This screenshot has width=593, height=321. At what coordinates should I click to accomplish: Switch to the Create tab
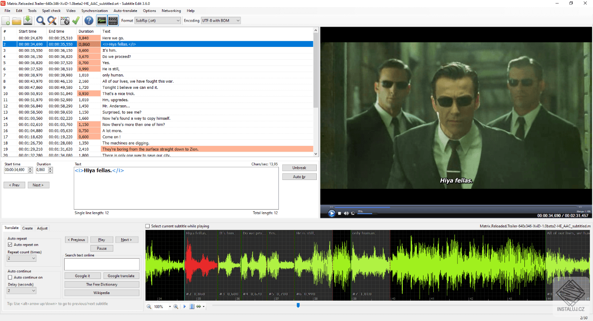[x=27, y=228]
